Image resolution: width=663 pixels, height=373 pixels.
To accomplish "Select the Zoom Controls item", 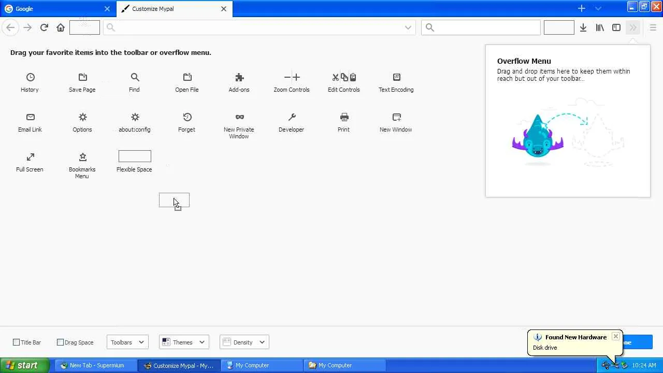I will 292,82.
